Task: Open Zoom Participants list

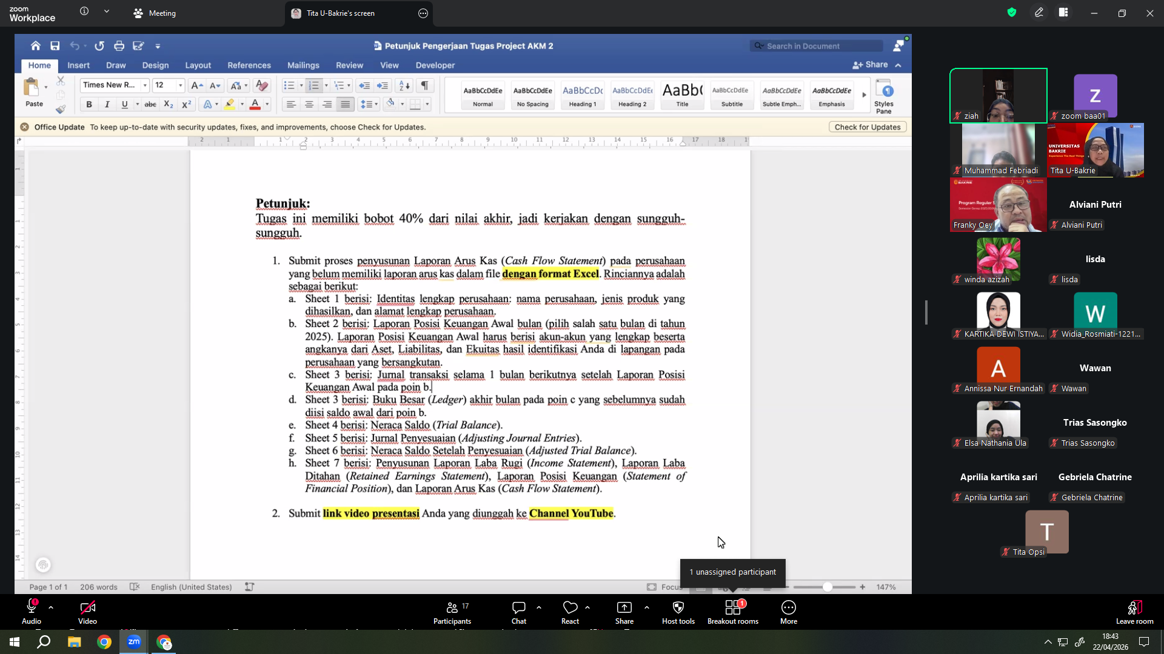Action: coord(452,612)
